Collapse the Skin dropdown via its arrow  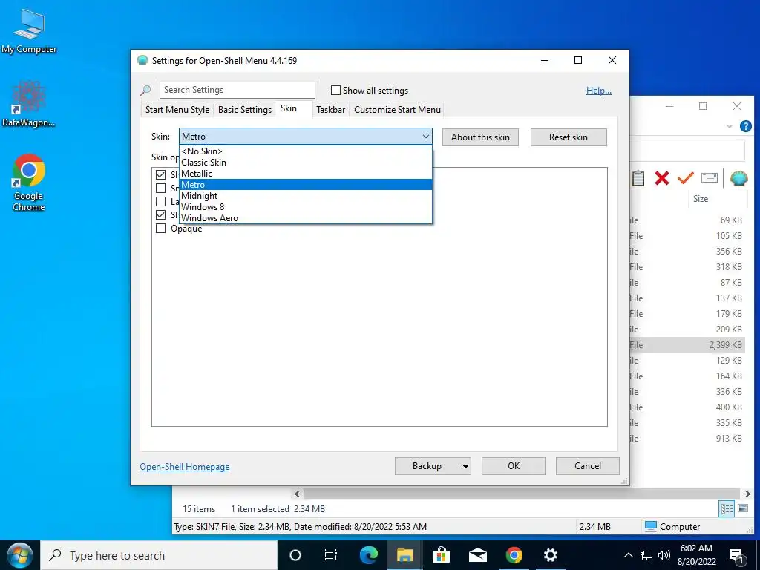[425, 137]
